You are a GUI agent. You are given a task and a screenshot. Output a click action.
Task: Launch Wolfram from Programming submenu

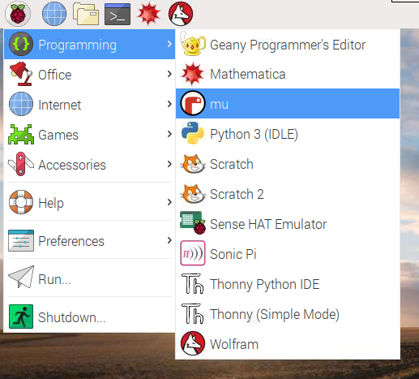click(288, 344)
